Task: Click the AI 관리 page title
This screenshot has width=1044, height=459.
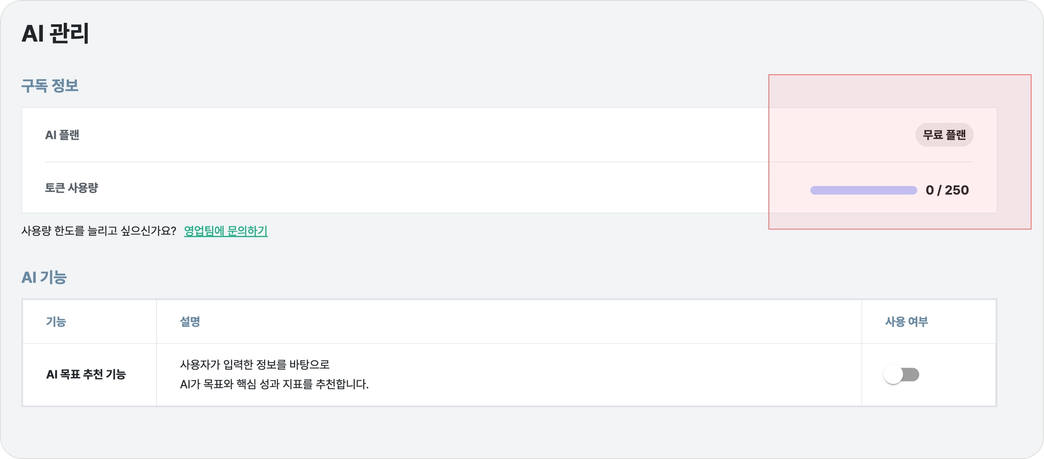Action: tap(55, 34)
